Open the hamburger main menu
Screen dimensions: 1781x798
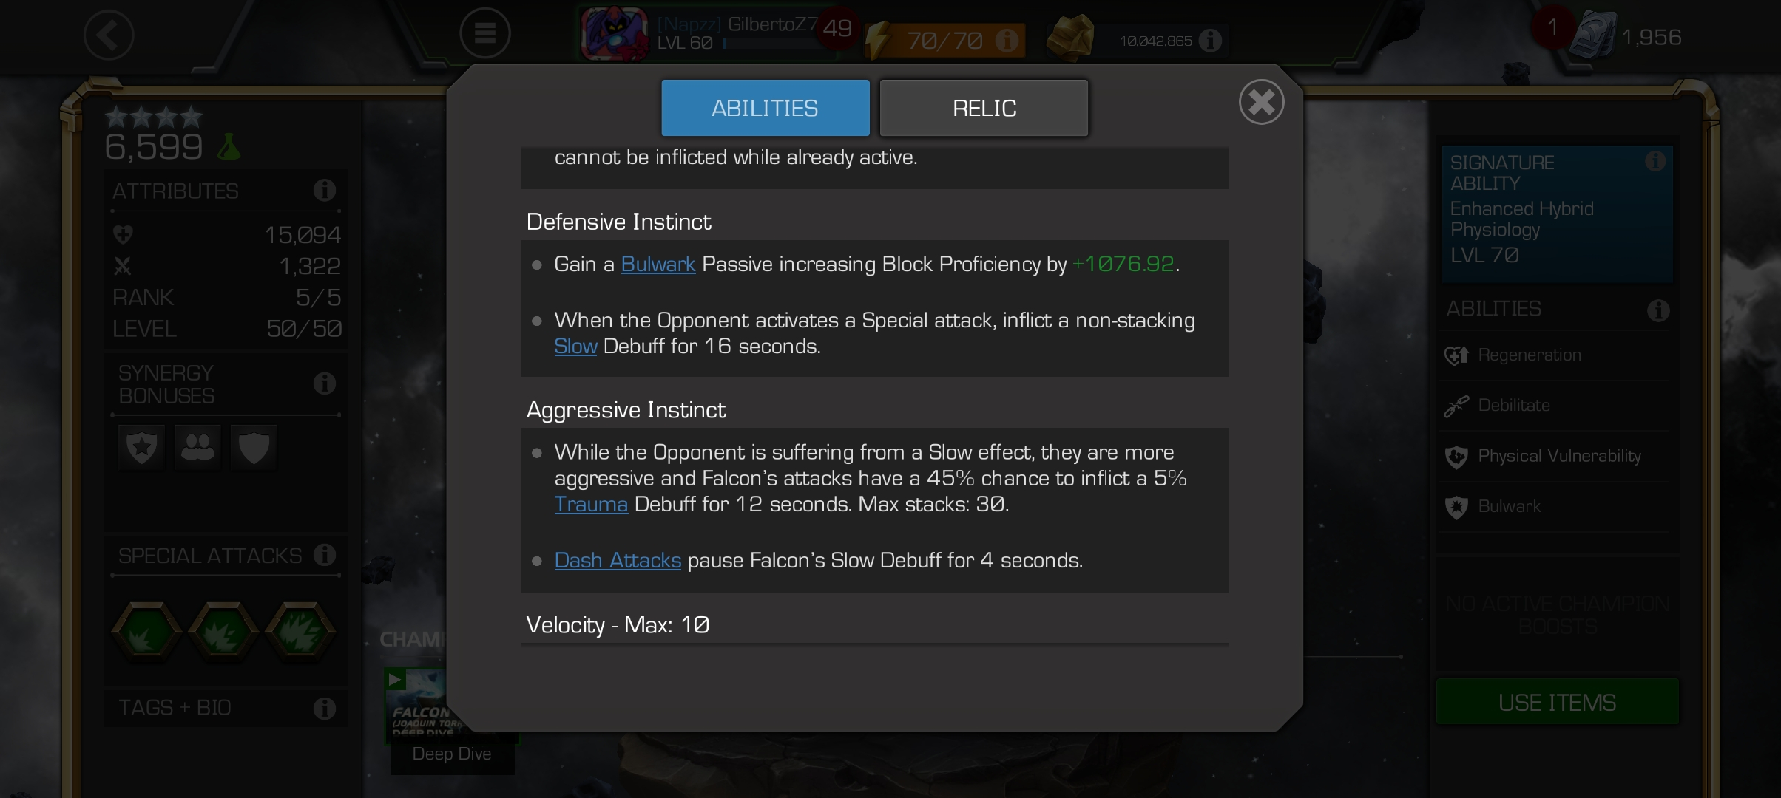pos(484,33)
